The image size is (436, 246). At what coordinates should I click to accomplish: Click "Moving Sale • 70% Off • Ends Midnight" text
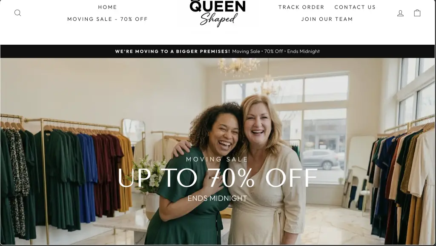(276, 51)
